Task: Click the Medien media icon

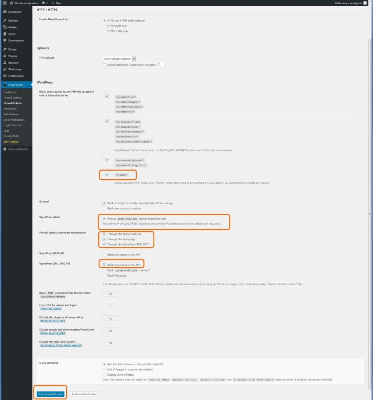Action: click(x=5, y=27)
